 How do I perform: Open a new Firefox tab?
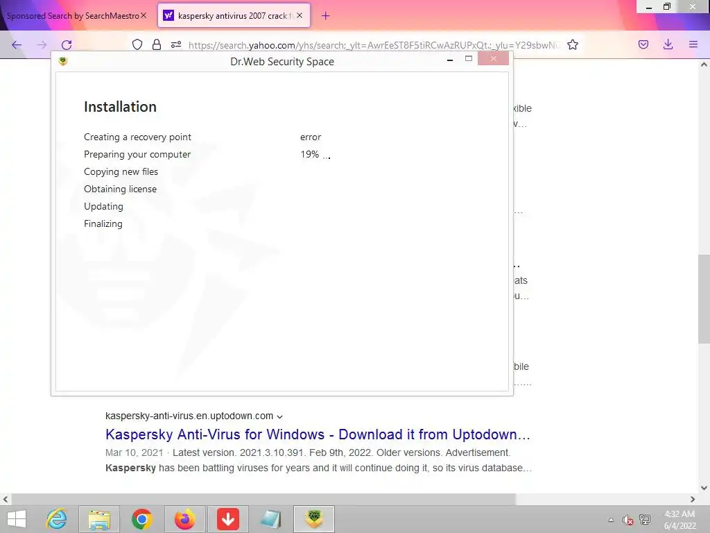click(x=326, y=16)
